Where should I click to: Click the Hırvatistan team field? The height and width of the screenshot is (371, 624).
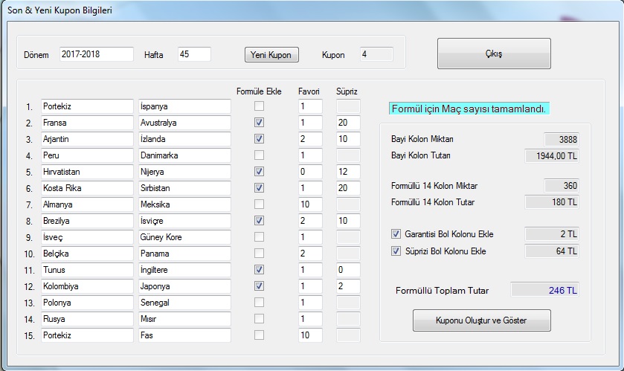point(87,172)
